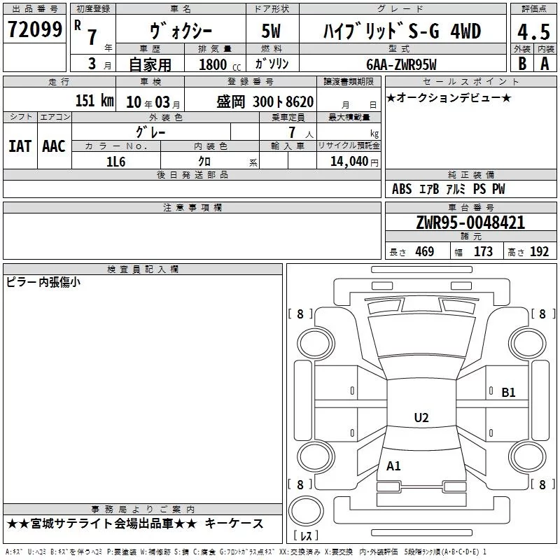Click the interior grade A cell
The height and width of the screenshot is (560, 560).
coord(545,63)
